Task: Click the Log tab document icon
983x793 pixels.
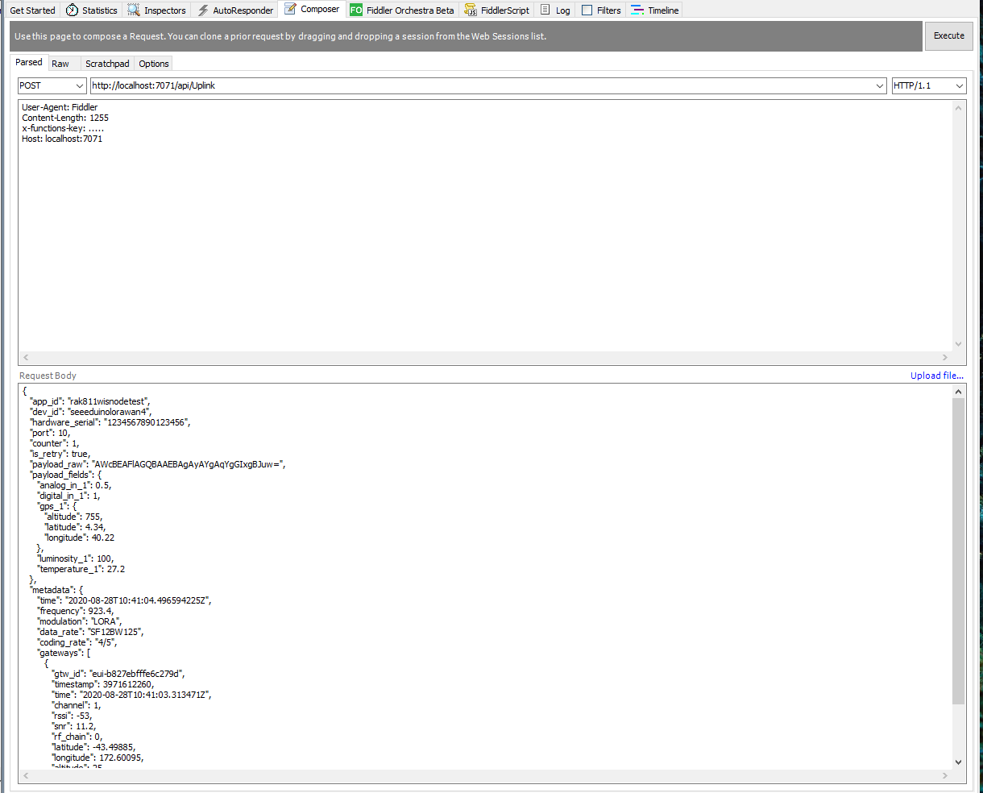Action: pos(545,10)
